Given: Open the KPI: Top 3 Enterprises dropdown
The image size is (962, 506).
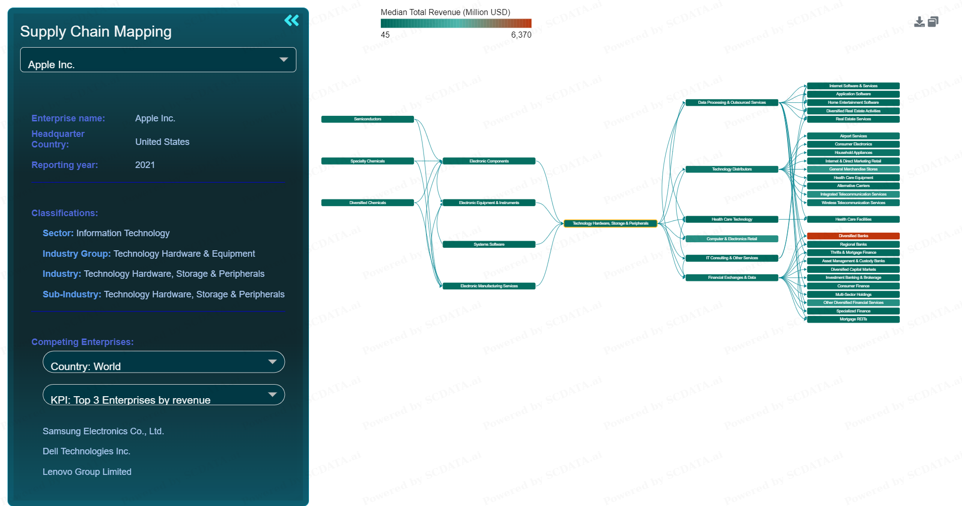Looking at the screenshot, I should pyautogui.click(x=163, y=395).
